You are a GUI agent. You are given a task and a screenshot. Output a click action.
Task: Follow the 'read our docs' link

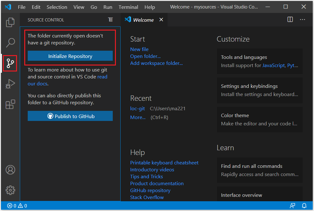[x=67, y=80]
